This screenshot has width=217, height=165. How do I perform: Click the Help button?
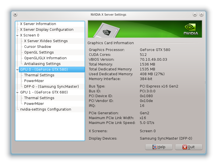pyautogui.click(x=159, y=147)
